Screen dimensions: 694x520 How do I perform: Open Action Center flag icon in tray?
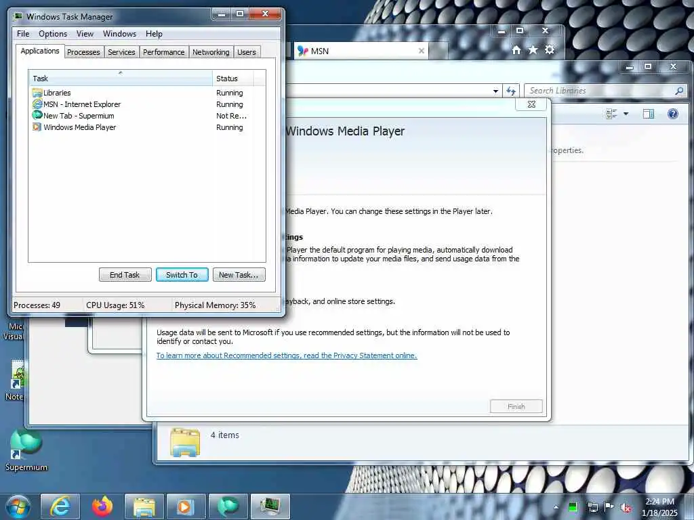[x=609, y=507]
